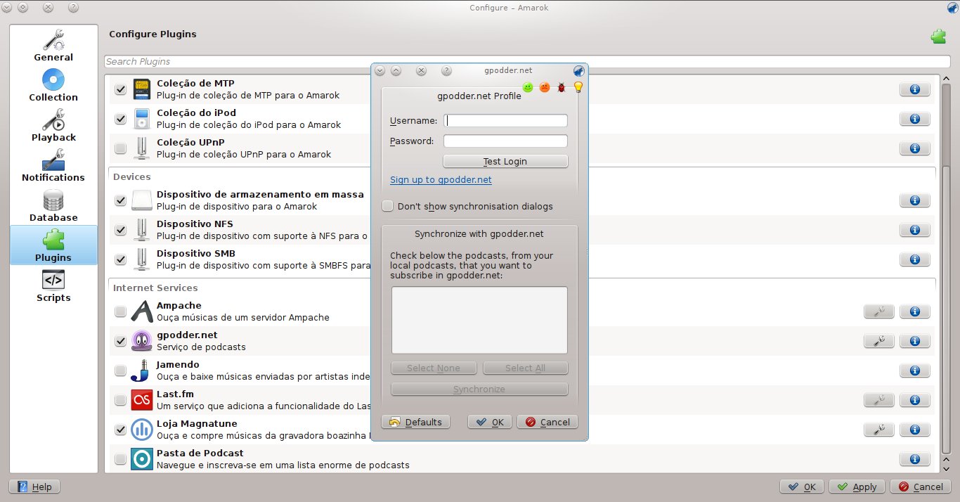Click the Search Plugins field

tap(527, 61)
